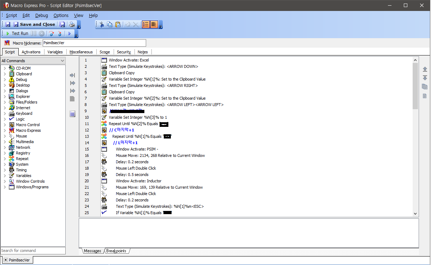The height and width of the screenshot is (265, 431).
Task: Click the Step Over debug icon
Action: tap(52, 33)
